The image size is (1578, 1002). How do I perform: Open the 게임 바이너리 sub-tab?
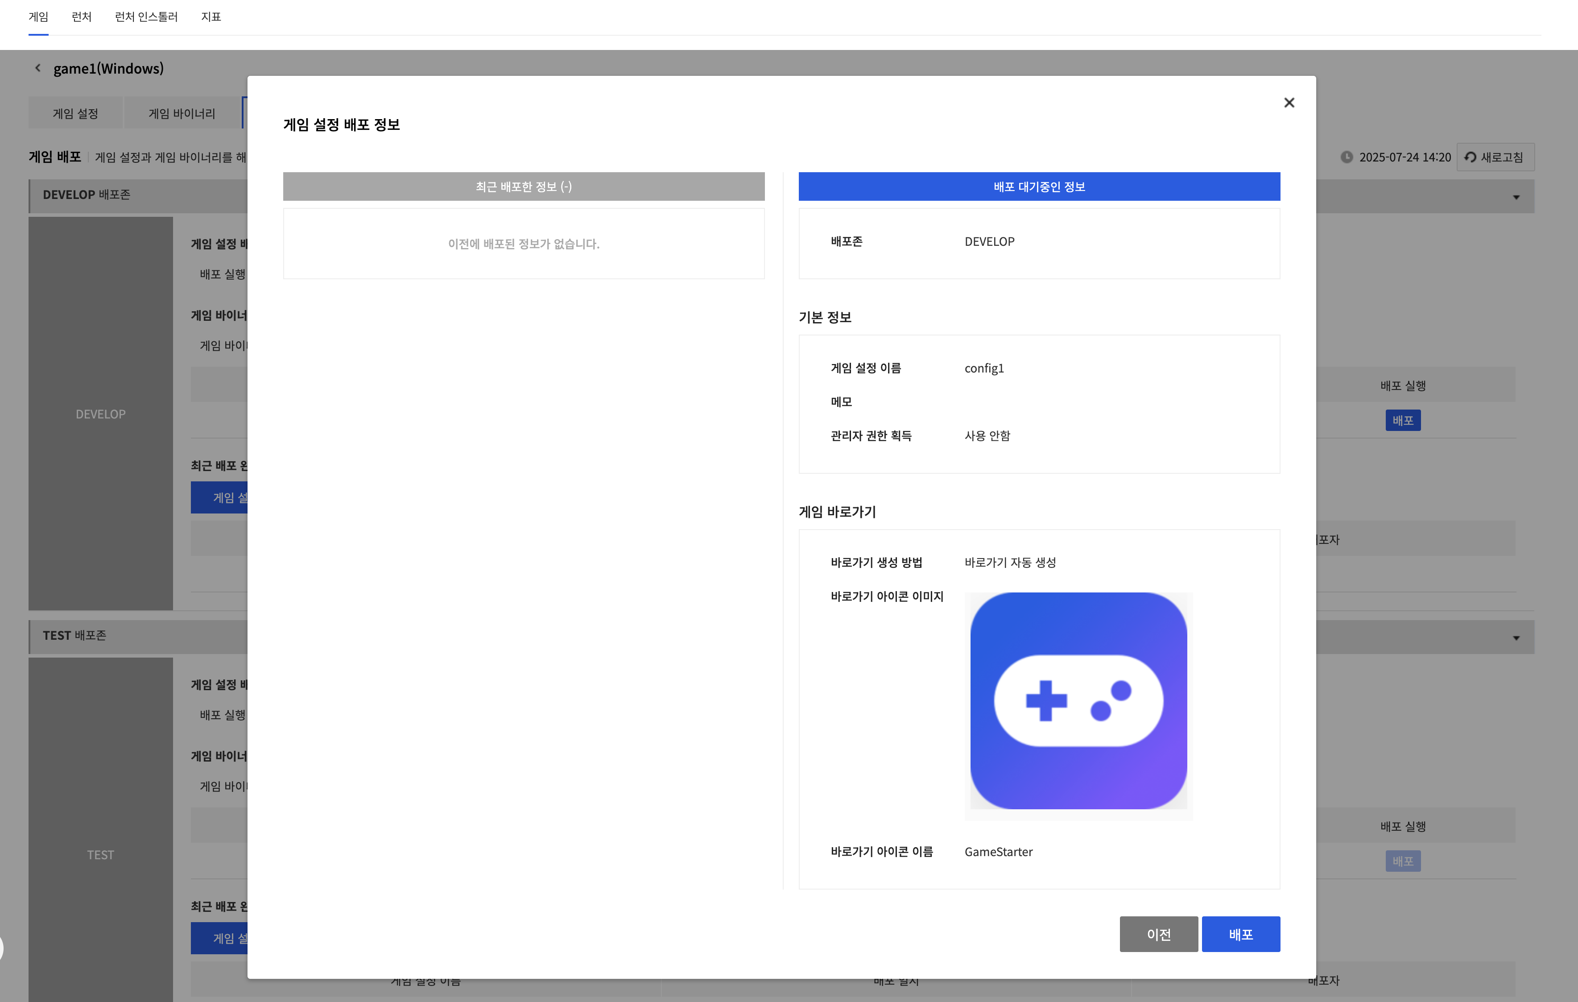[182, 113]
